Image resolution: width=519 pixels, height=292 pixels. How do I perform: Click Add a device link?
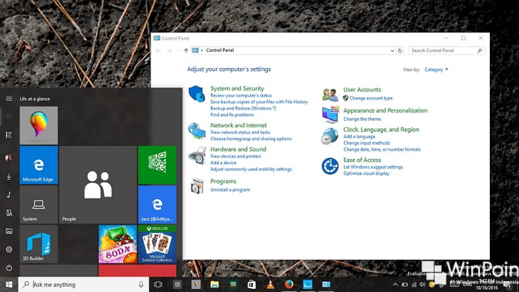coord(223,163)
